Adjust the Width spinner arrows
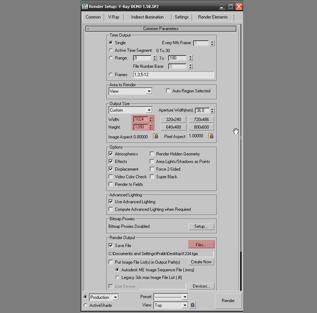This screenshot has width=317, height=313. click(x=151, y=119)
